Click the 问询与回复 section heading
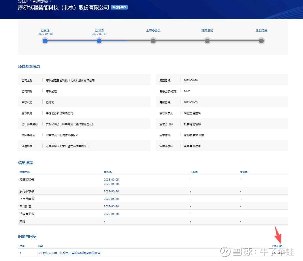This screenshot has height=261, width=303. point(27,237)
